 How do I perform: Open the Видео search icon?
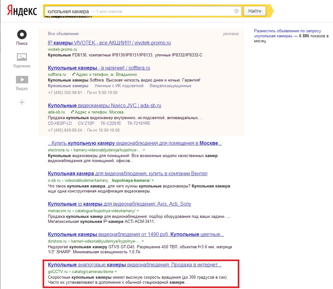[22, 80]
